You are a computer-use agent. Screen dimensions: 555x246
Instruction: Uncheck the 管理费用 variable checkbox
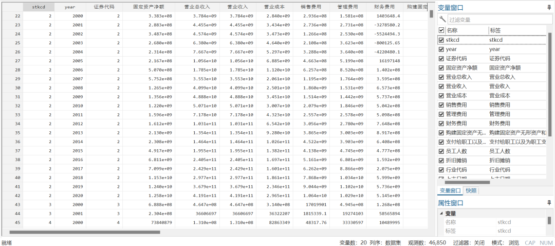pyautogui.click(x=441, y=114)
